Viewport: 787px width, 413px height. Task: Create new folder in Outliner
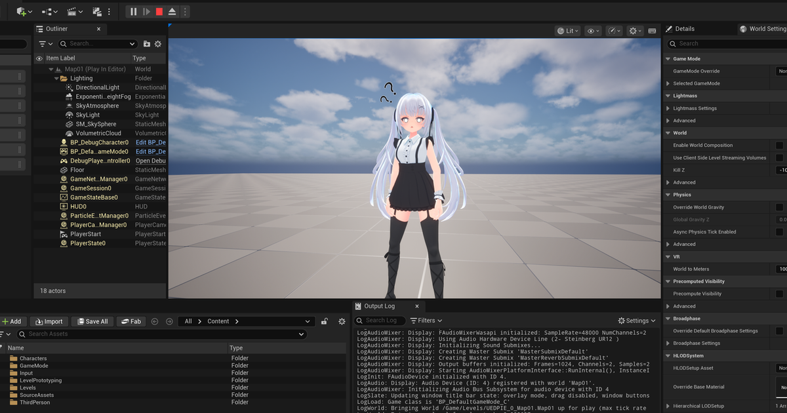pyautogui.click(x=147, y=44)
